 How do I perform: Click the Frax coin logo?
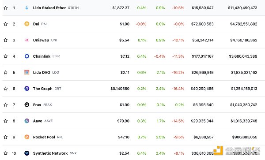(26, 105)
